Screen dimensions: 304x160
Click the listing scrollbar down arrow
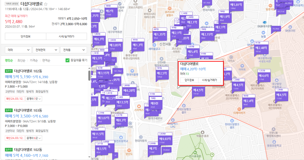pyautogui.click(x=89, y=157)
